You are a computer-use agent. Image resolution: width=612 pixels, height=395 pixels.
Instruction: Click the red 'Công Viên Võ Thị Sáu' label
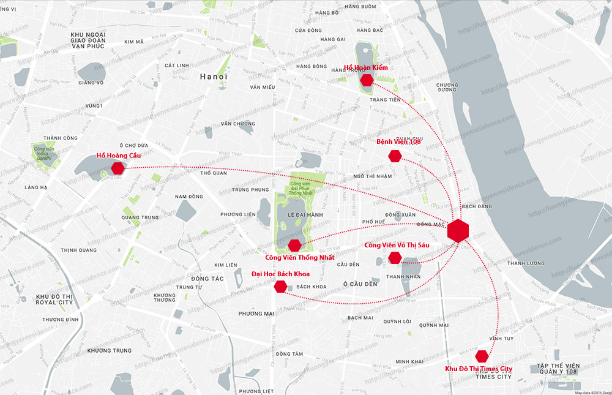pyautogui.click(x=397, y=245)
